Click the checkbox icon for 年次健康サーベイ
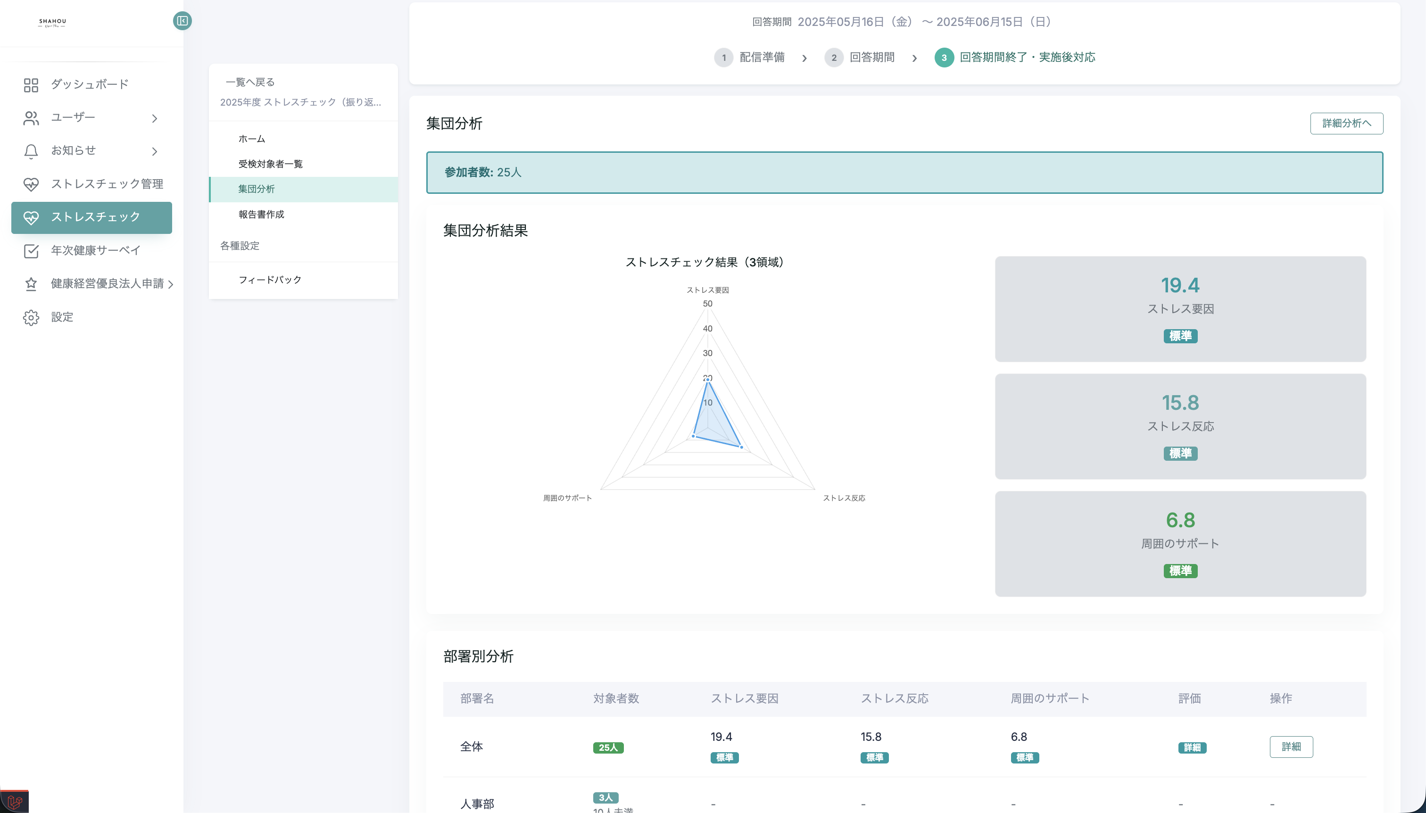 (x=31, y=251)
